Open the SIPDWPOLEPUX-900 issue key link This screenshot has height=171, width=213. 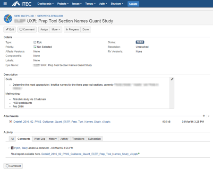click(x=50, y=16)
